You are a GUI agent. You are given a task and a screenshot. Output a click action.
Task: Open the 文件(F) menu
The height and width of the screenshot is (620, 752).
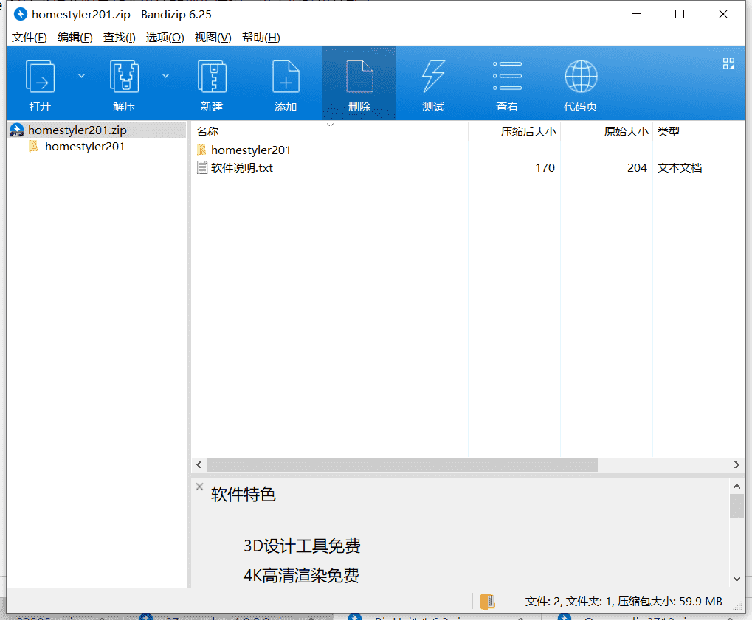pyautogui.click(x=30, y=38)
